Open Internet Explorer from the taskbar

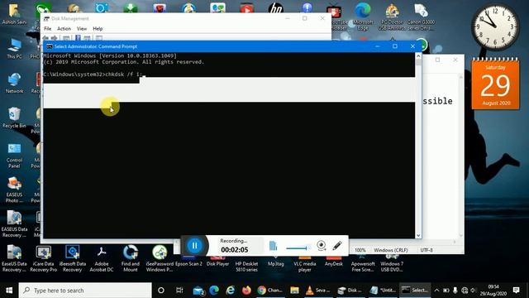(231, 291)
